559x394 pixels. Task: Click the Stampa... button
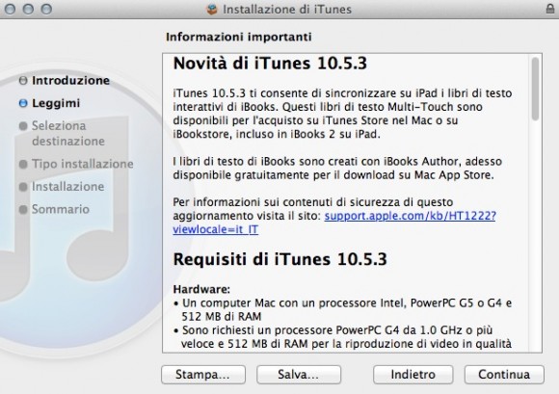tap(203, 375)
